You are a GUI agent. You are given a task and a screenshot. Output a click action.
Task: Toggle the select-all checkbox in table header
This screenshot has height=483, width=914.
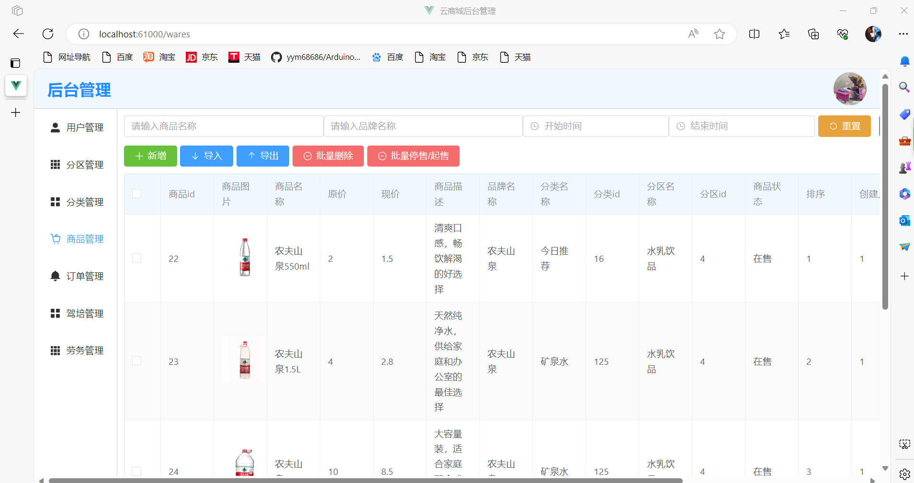pyautogui.click(x=137, y=194)
